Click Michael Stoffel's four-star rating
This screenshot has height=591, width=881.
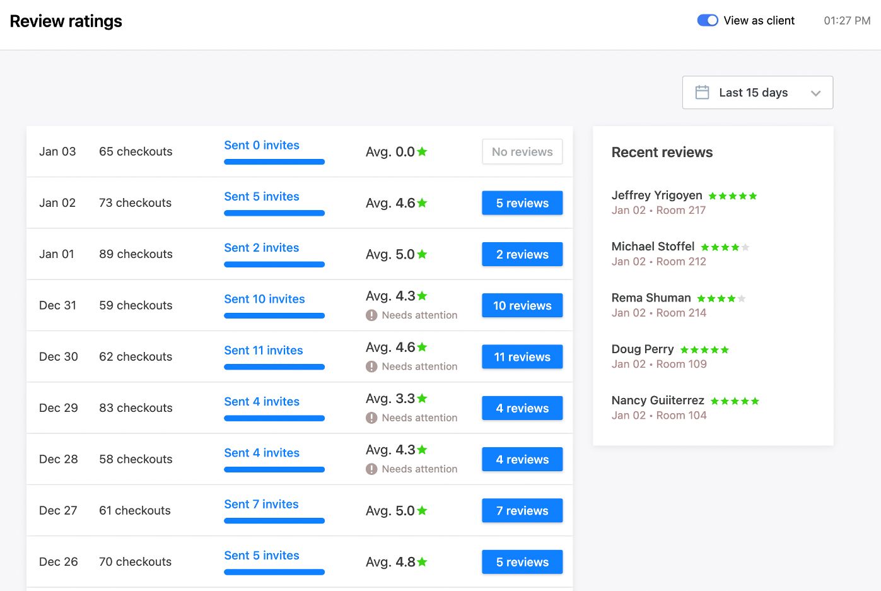click(x=725, y=247)
